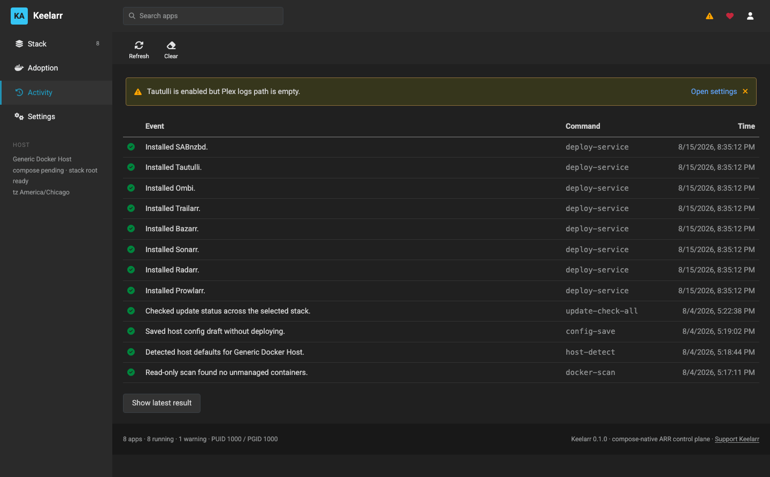Select the 'Installed Ombi.' event text

tap(170, 188)
